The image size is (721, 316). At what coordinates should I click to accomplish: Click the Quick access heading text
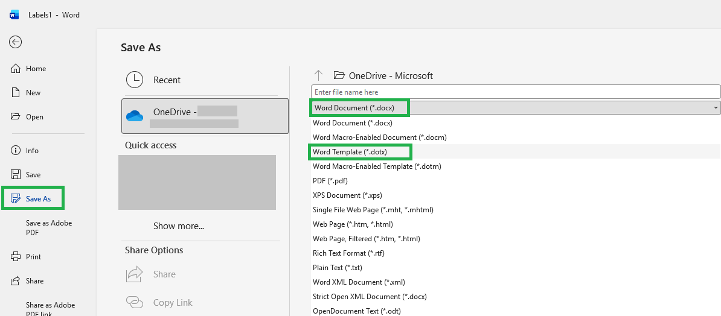[x=150, y=145]
